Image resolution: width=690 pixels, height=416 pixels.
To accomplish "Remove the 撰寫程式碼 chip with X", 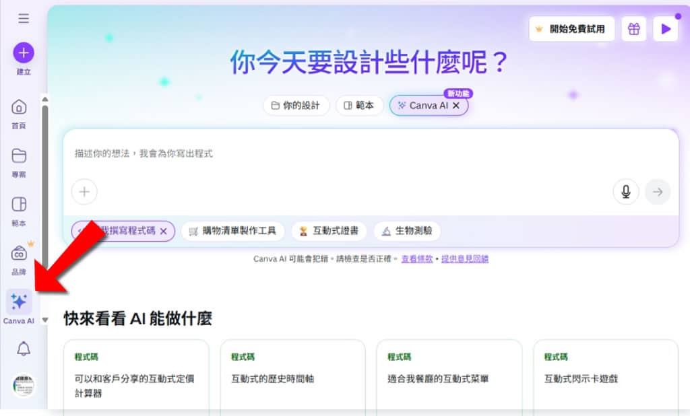I will [164, 232].
